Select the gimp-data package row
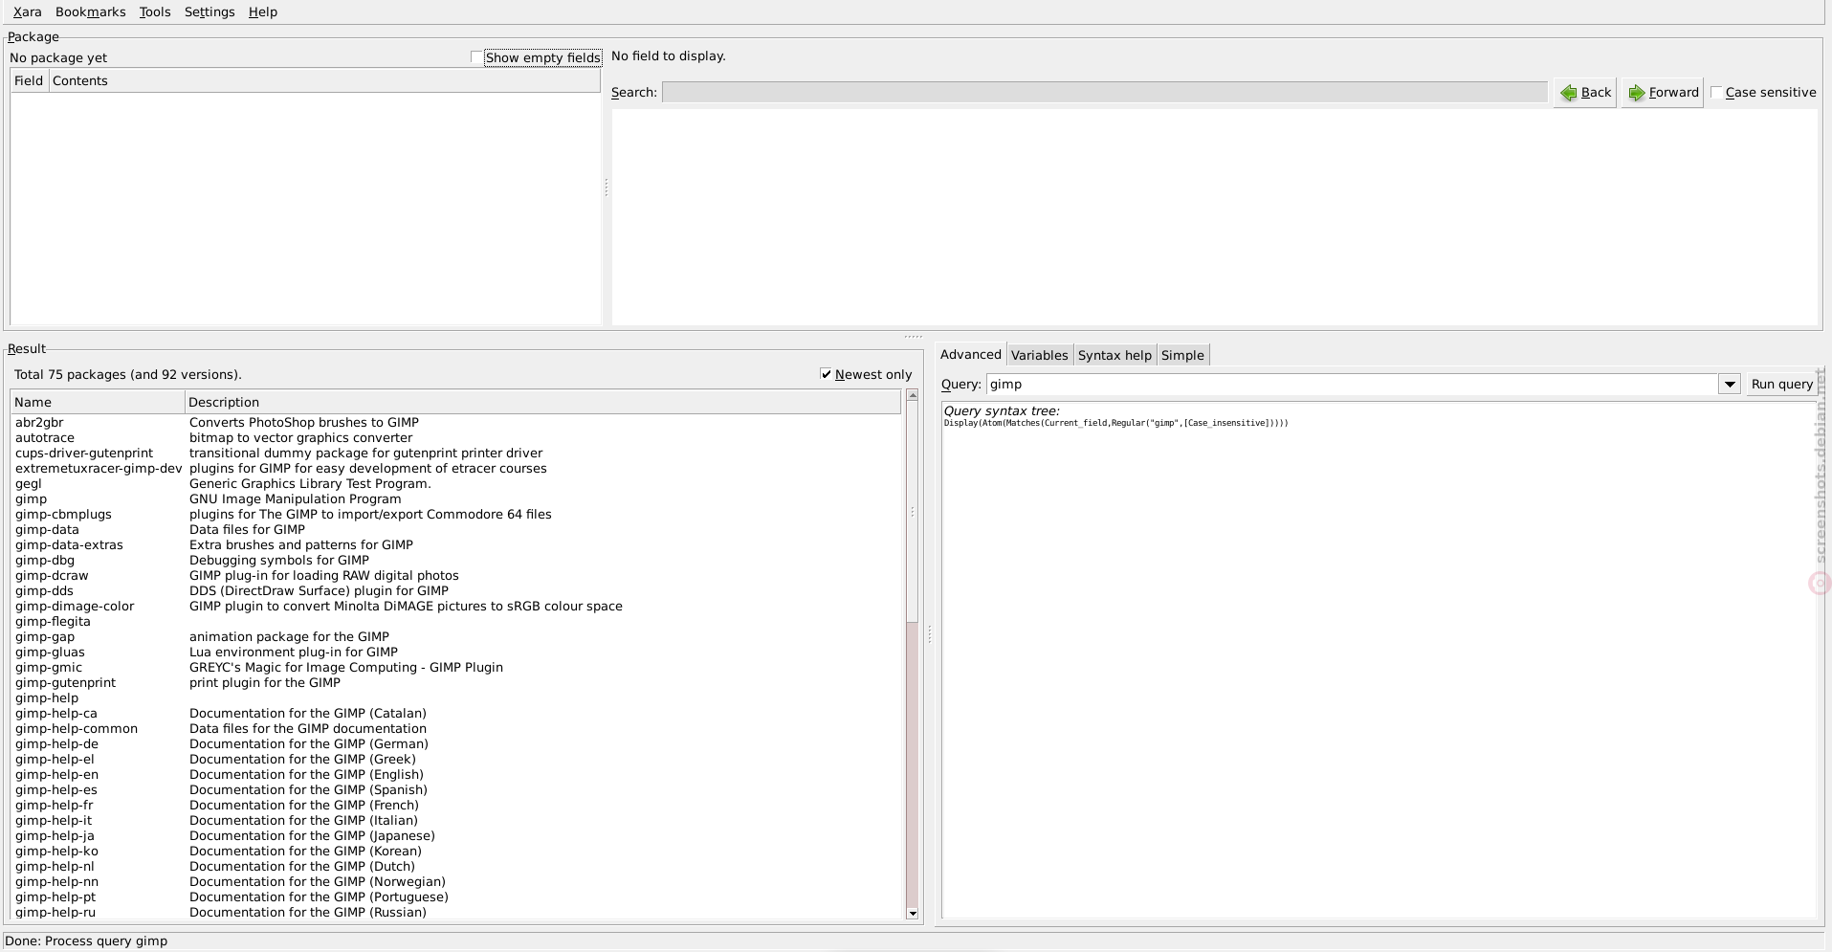The image size is (1832, 952). 456,529
